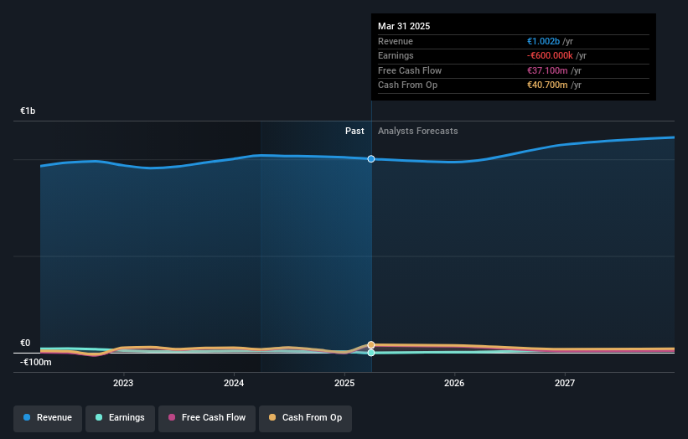This screenshot has width=688, height=439.
Task: Click the Past label
Action: pos(354,131)
